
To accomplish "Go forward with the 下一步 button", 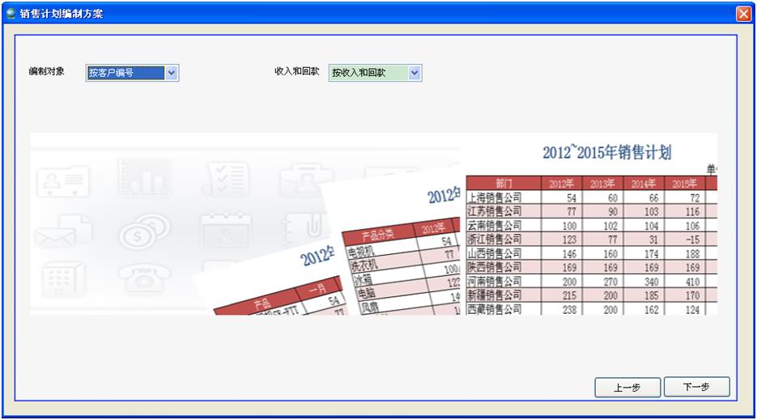I will 697,388.
